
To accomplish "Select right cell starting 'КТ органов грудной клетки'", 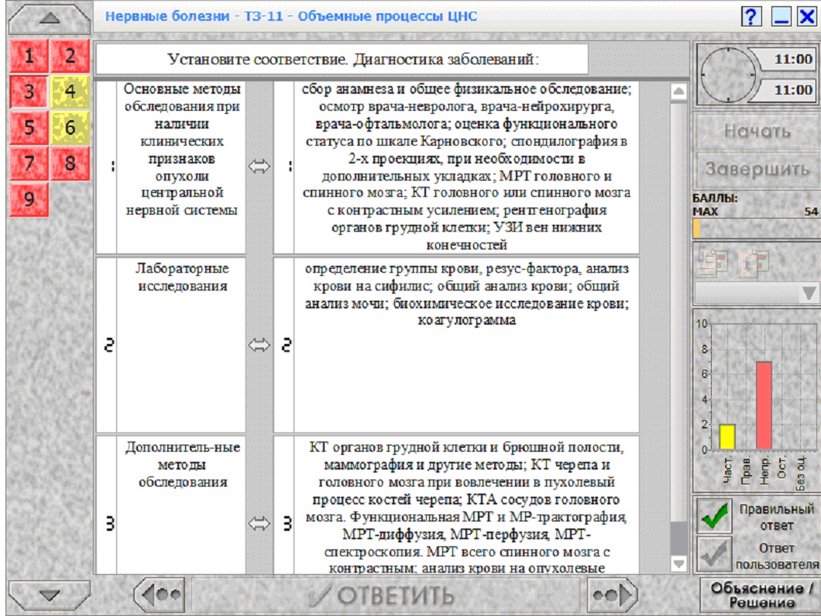I will tap(466, 505).
